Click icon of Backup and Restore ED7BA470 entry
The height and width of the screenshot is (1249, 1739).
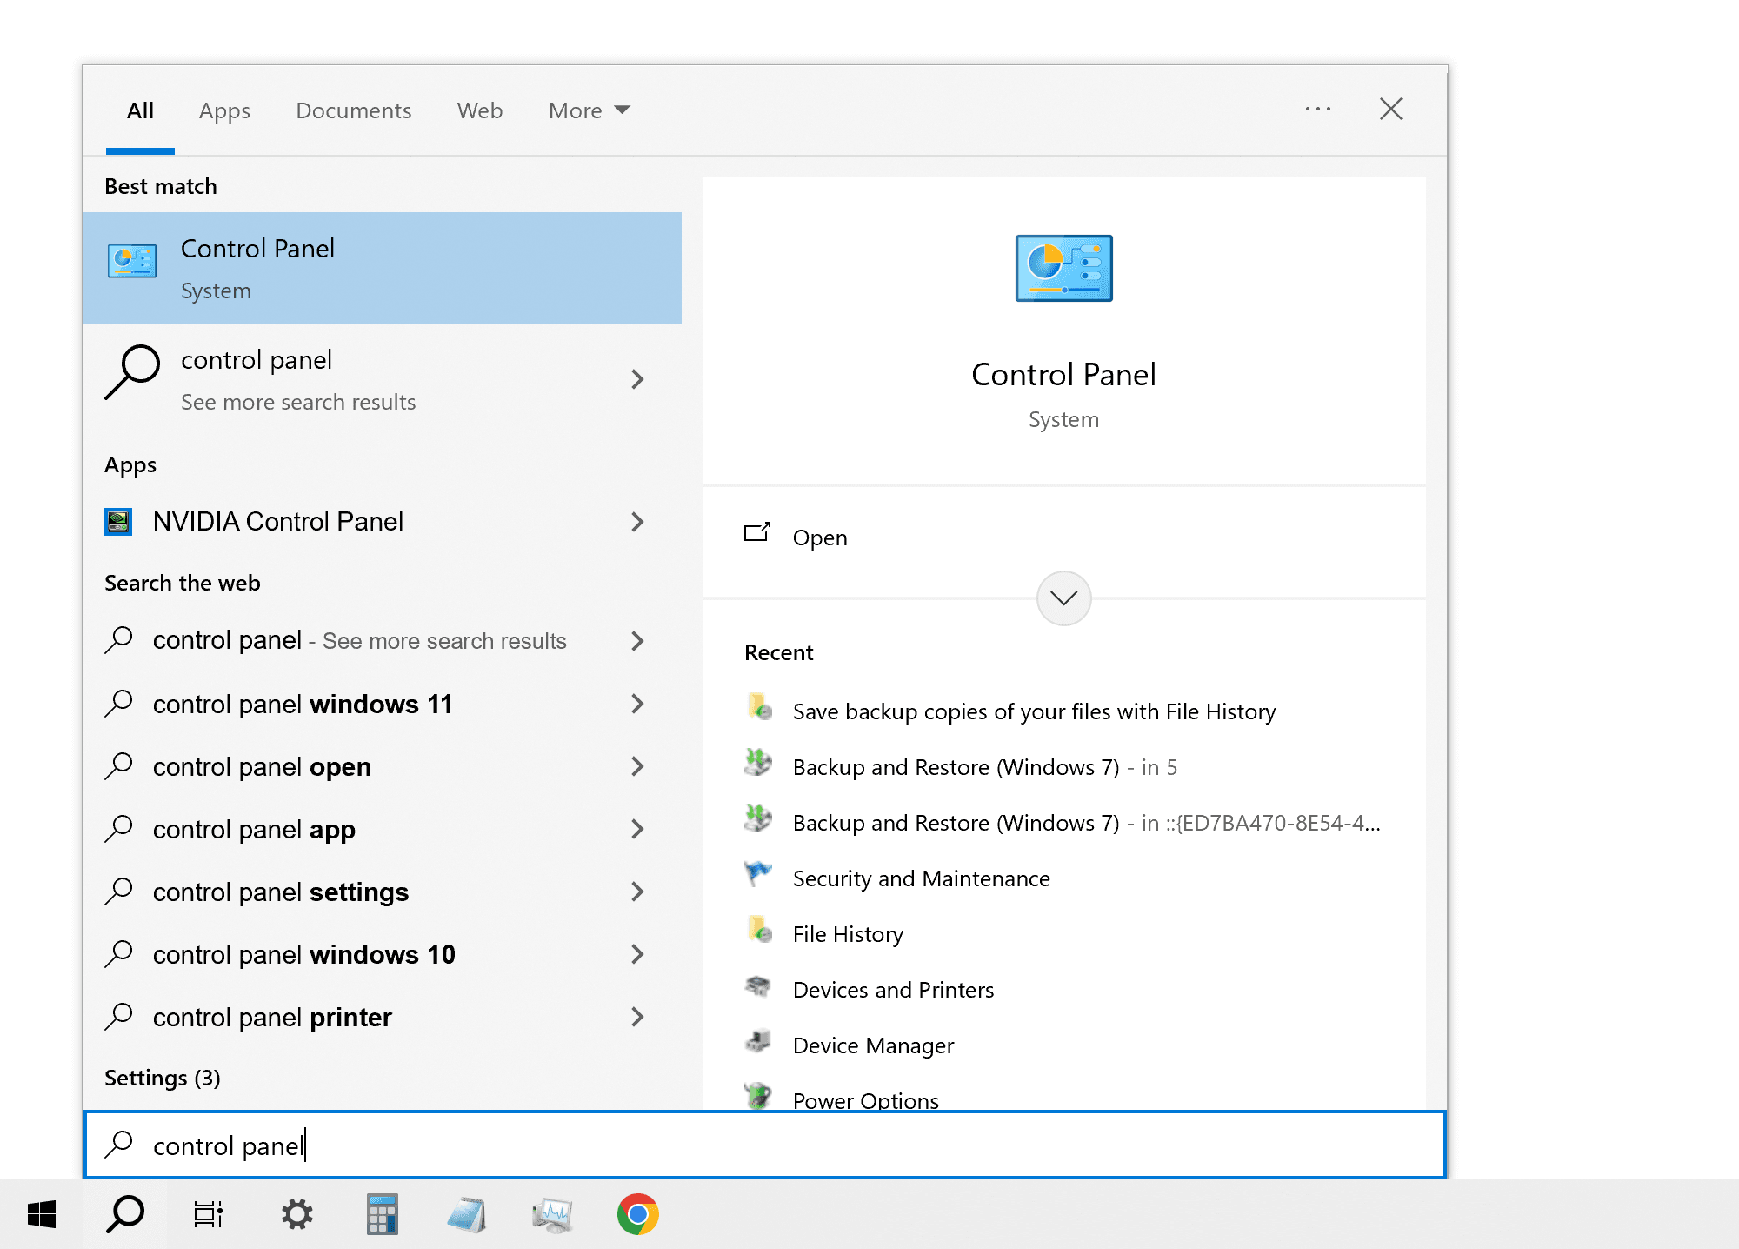pos(759,818)
